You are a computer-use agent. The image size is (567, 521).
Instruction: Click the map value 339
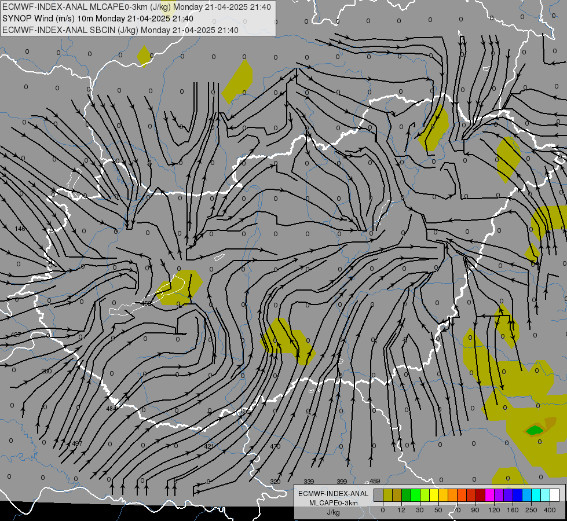pyautogui.click(x=309, y=482)
